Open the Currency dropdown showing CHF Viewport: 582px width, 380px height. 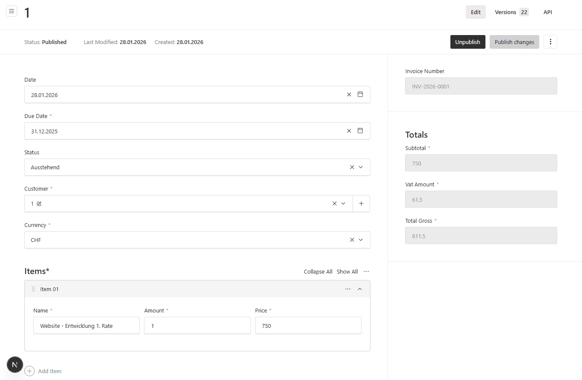coord(361,240)
